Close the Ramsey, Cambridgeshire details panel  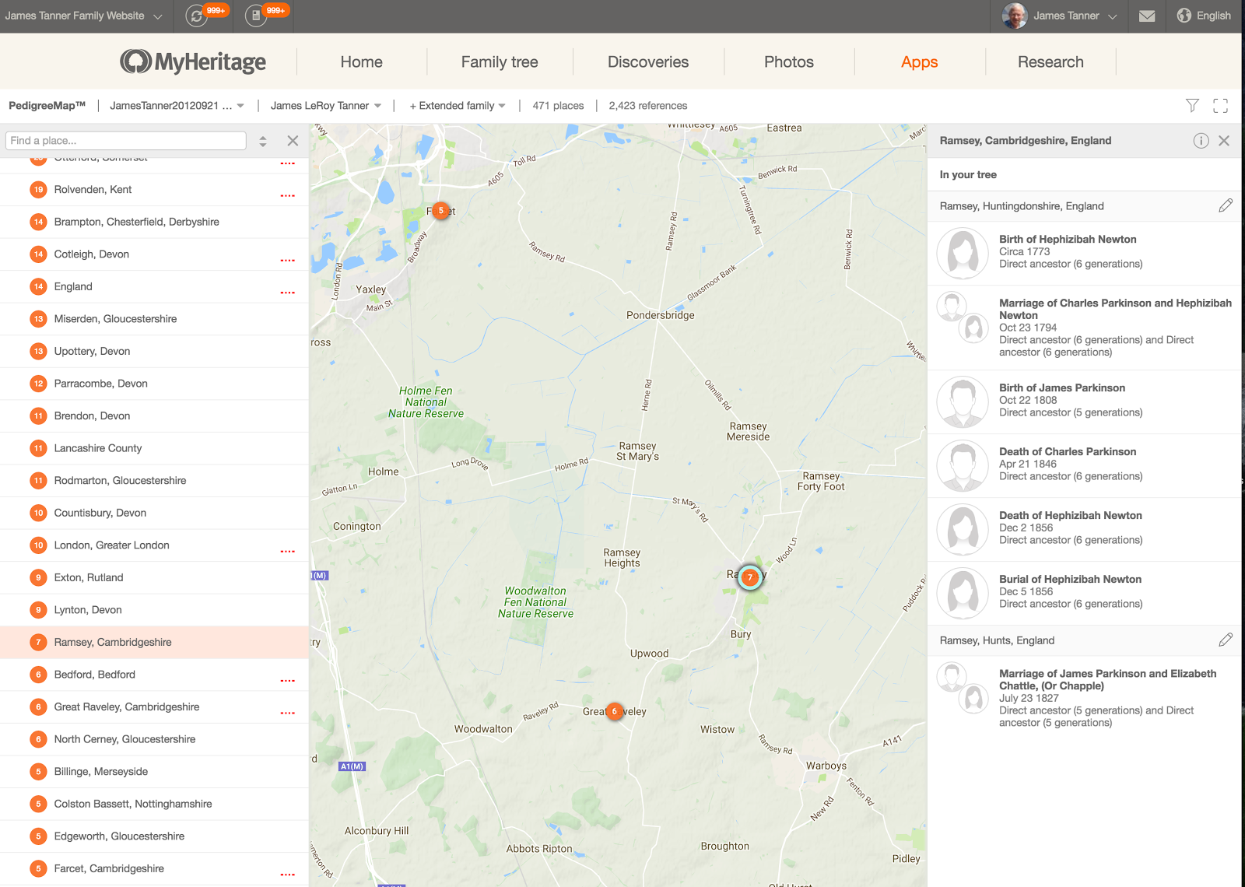tap(1224, 141)
